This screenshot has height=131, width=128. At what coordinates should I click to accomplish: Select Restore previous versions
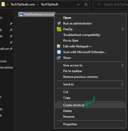(x=90, y=77)
